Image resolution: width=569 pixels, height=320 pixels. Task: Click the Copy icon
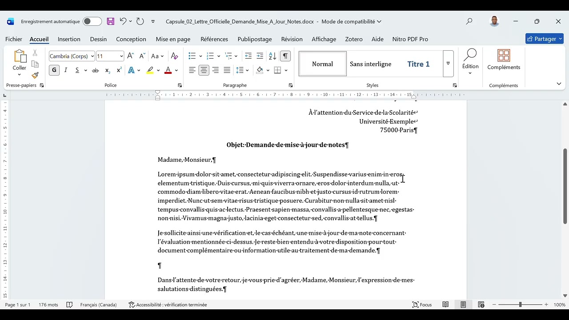(x=35, y=64)
